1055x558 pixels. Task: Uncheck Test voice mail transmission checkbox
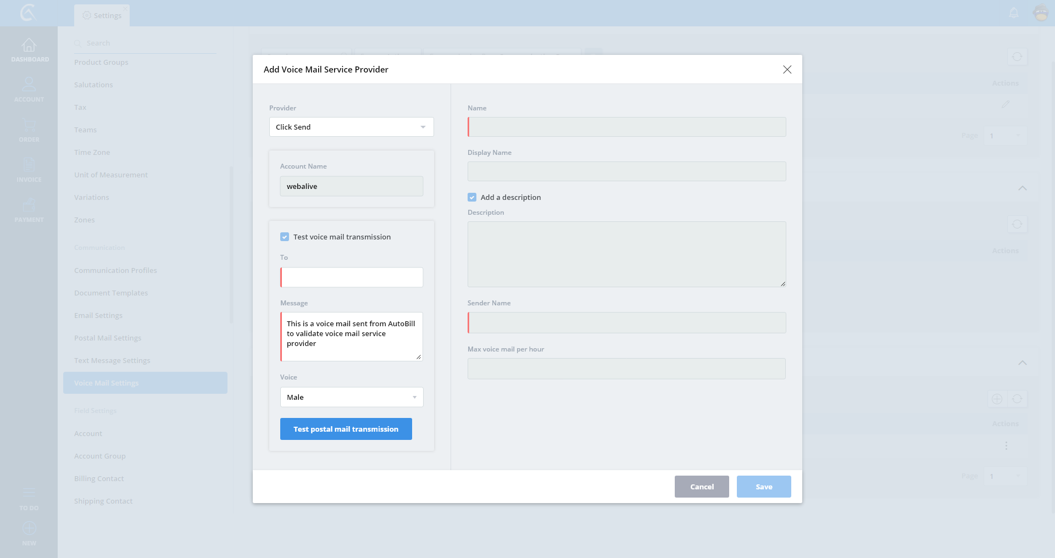click(285, 237)
